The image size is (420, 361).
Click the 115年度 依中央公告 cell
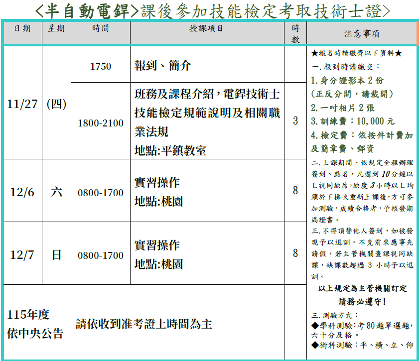(36, 324)
